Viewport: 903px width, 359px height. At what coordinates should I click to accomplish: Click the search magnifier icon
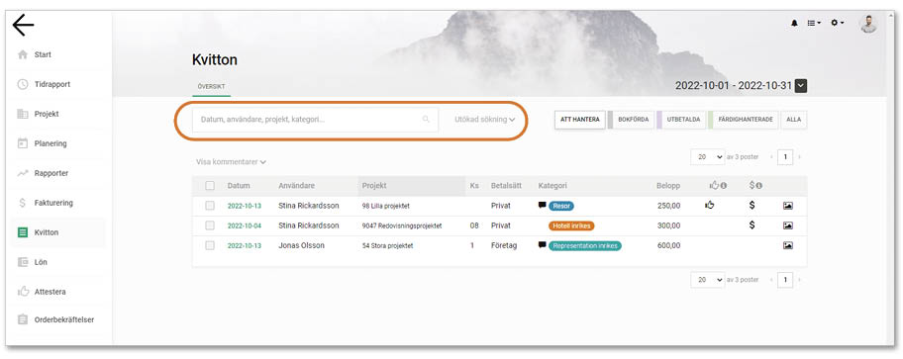pyautogui.click(x=426, y=120)
